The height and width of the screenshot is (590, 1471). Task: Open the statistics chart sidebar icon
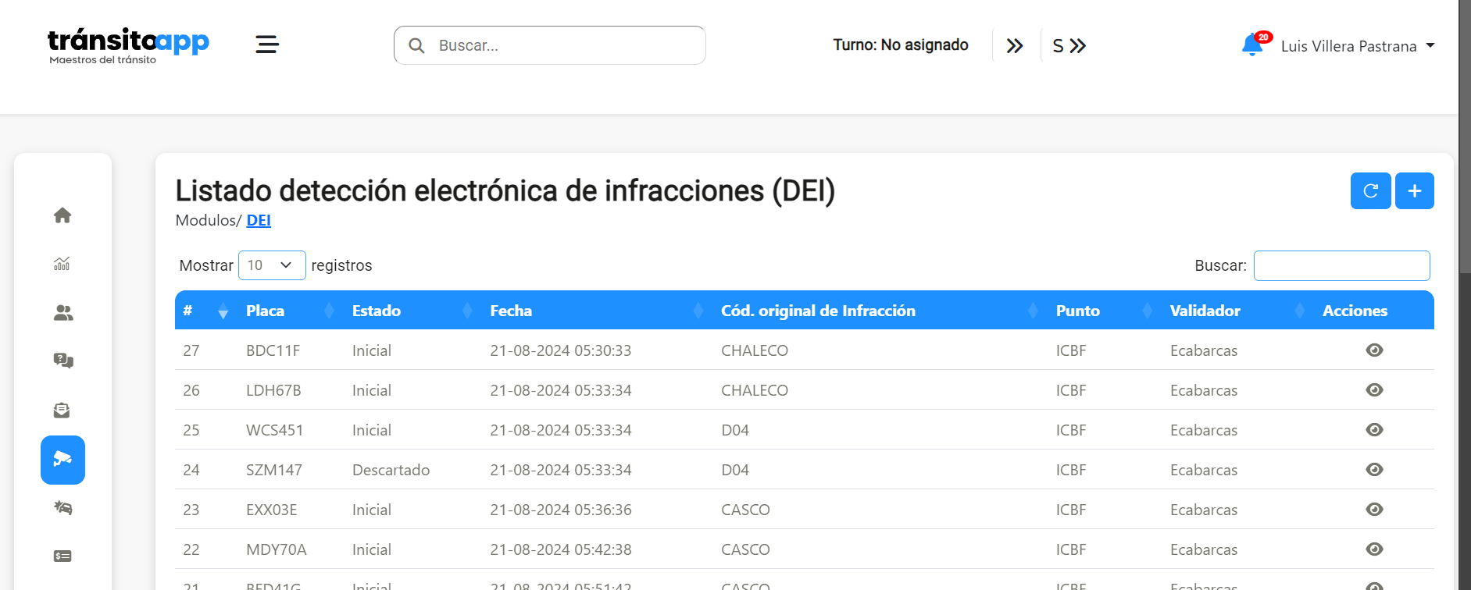click(62, 264)
